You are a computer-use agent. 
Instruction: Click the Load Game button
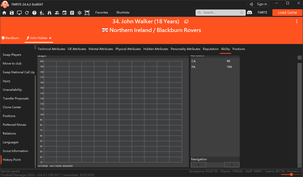287,12
